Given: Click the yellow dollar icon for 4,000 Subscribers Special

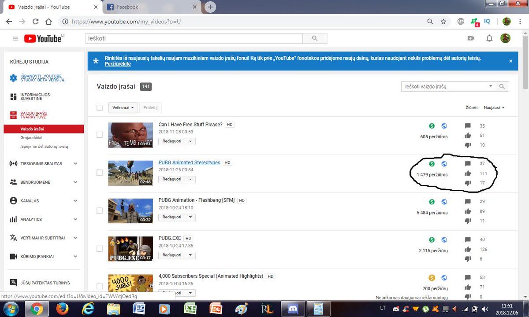Looking at the screenshot, I should click(432, 278).
